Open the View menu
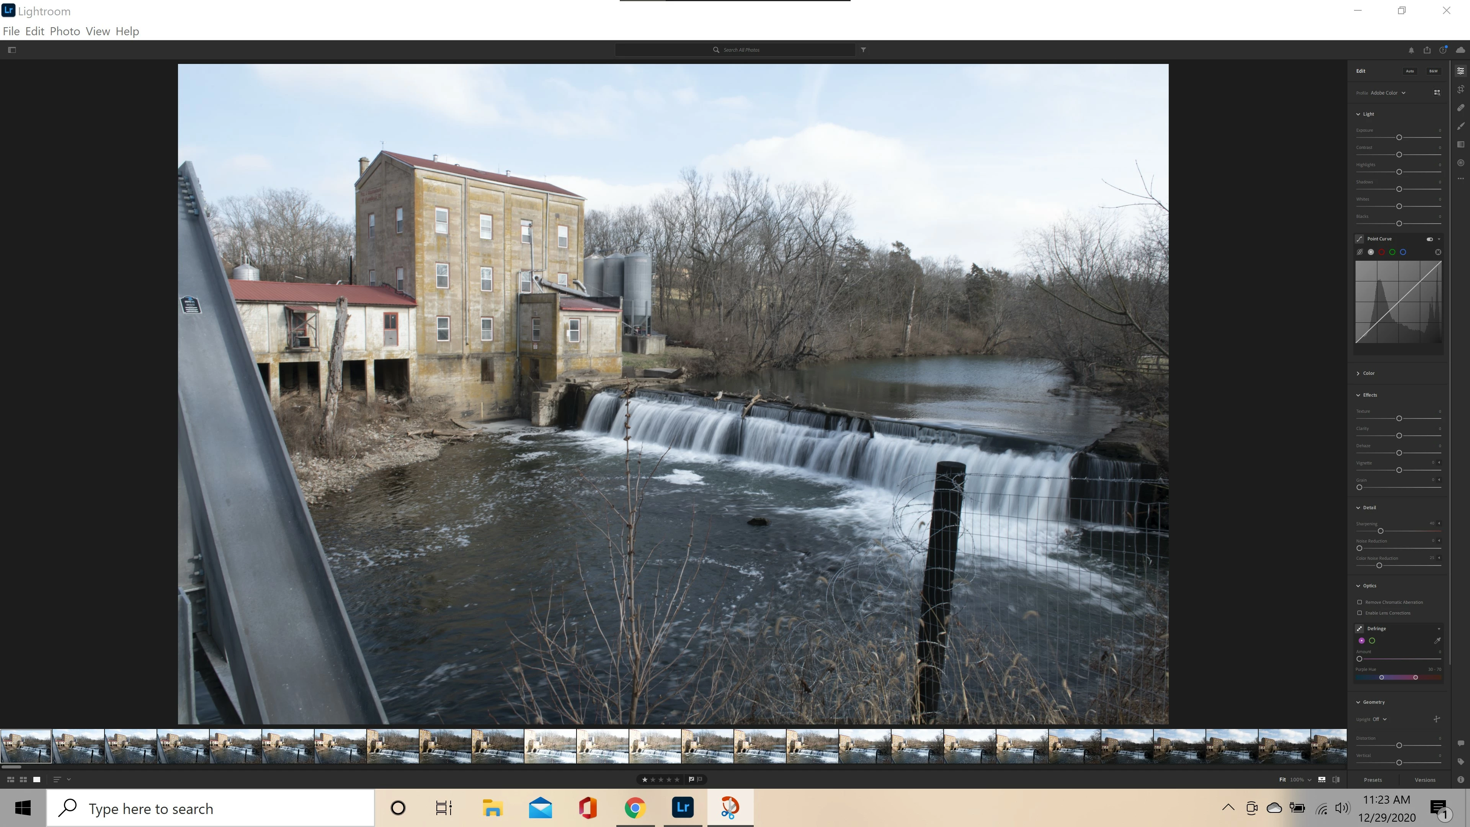Screen dimensions: 1470x827 [98, 31]
